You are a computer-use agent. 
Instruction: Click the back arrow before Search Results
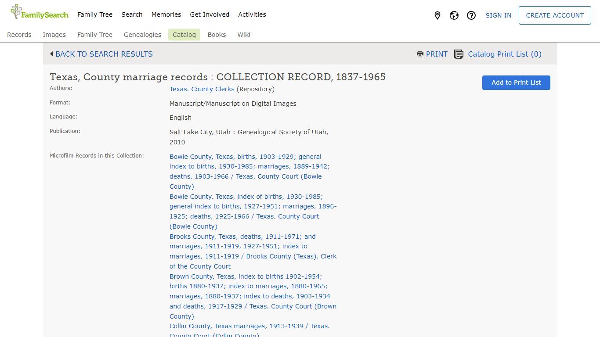tap(51, 54)
